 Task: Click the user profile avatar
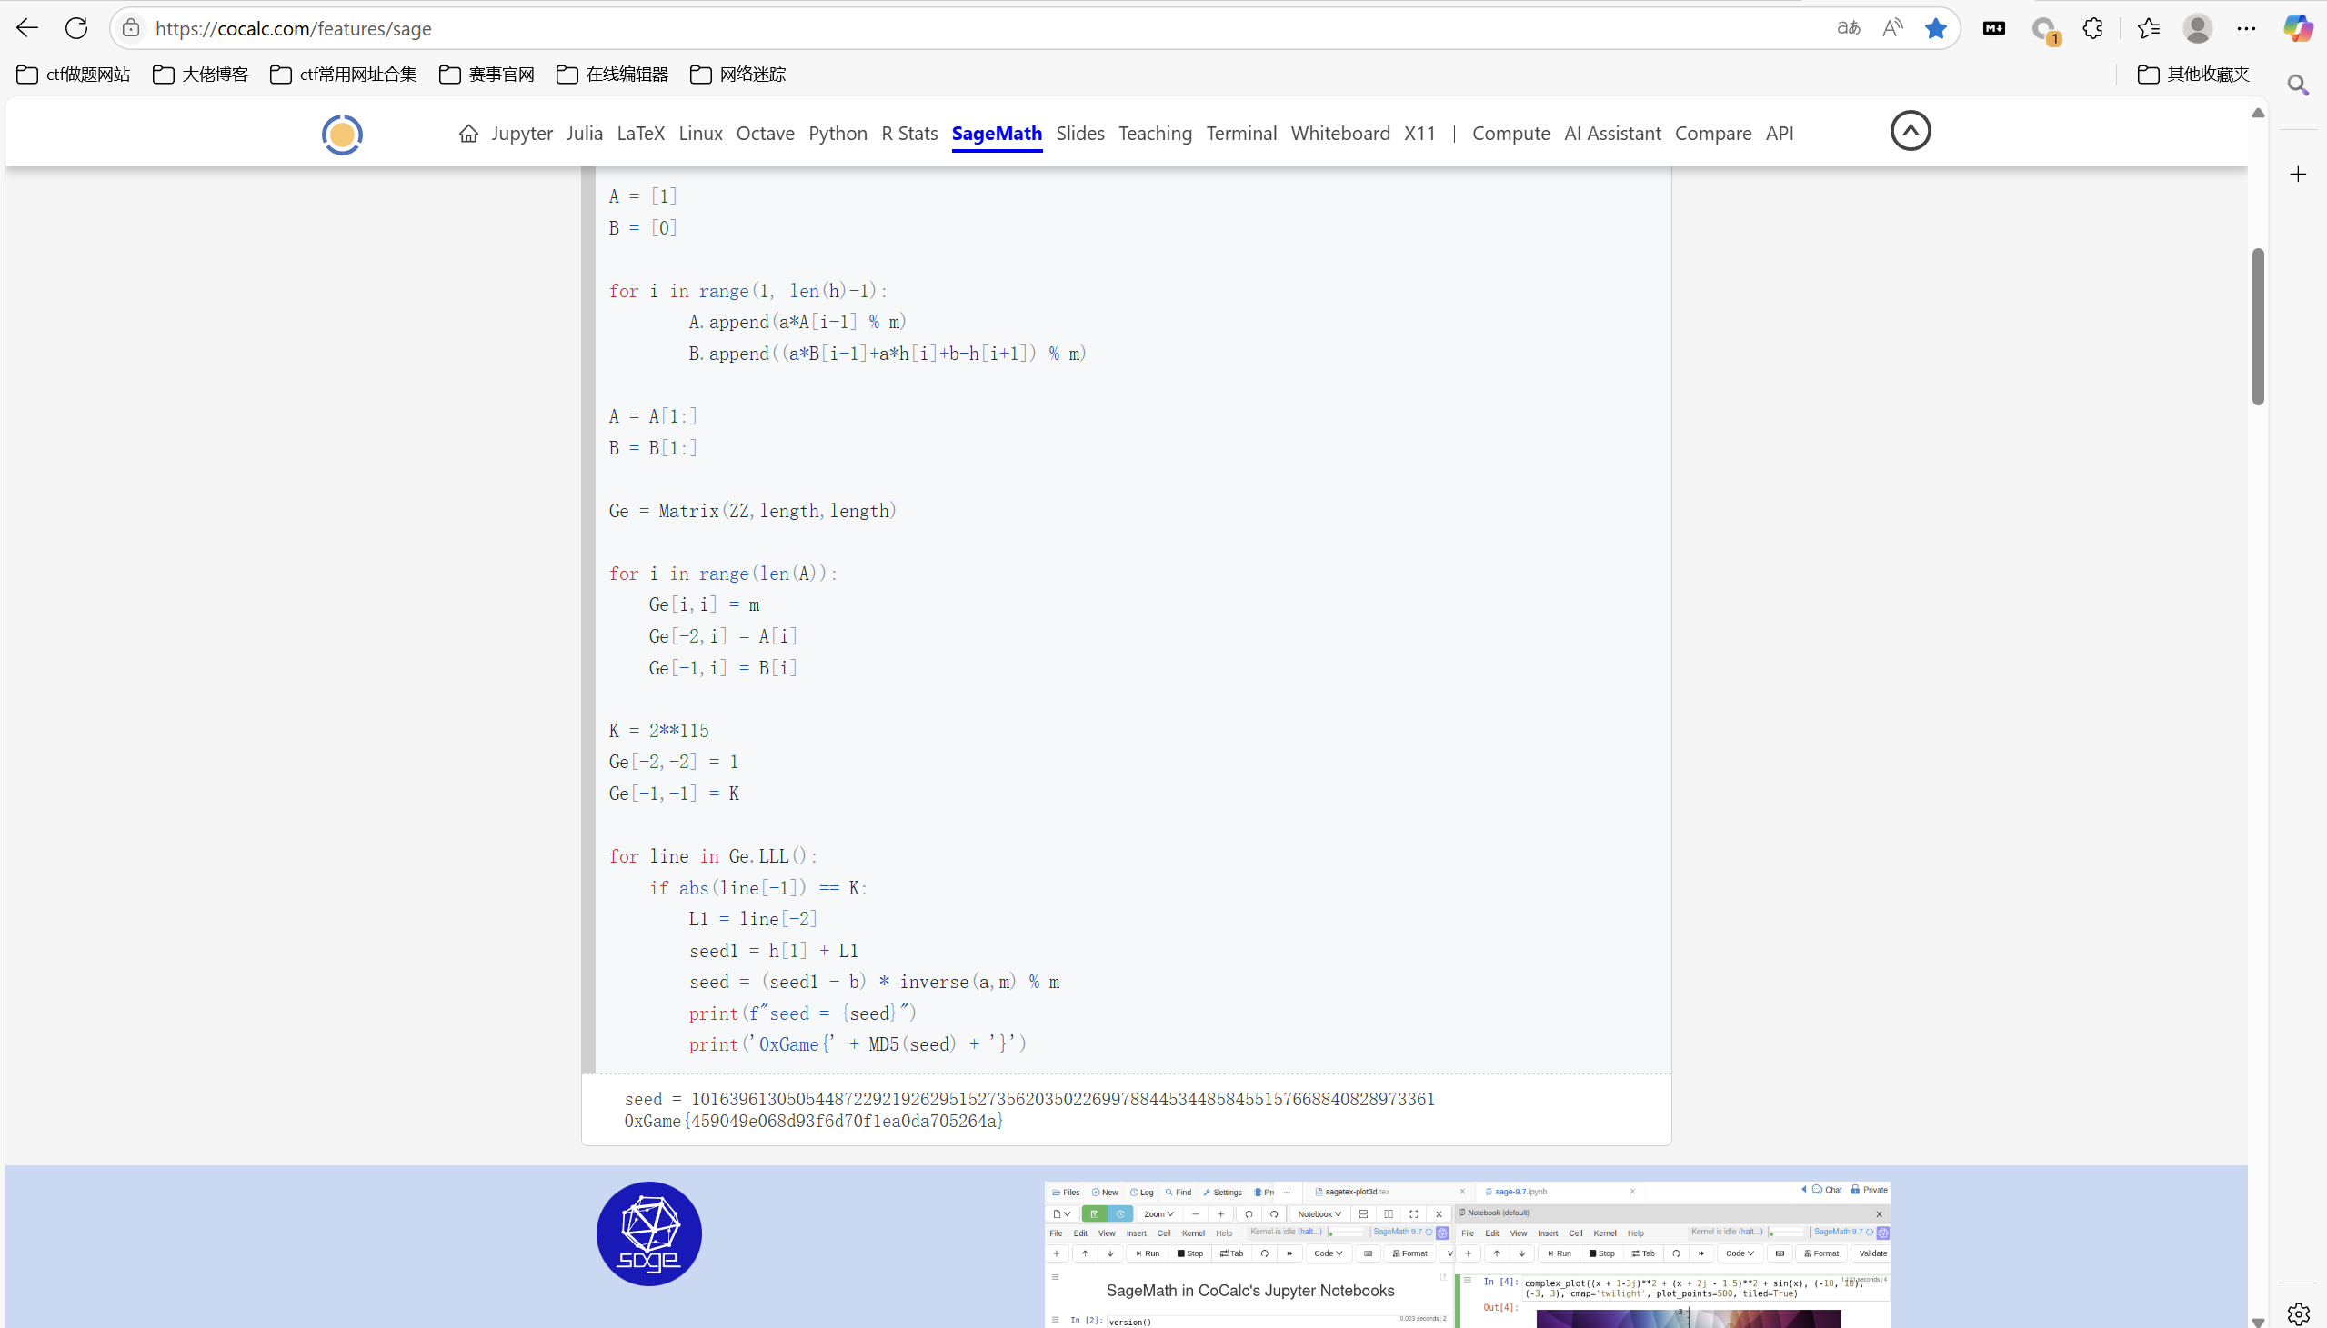tap(2198, 28)
